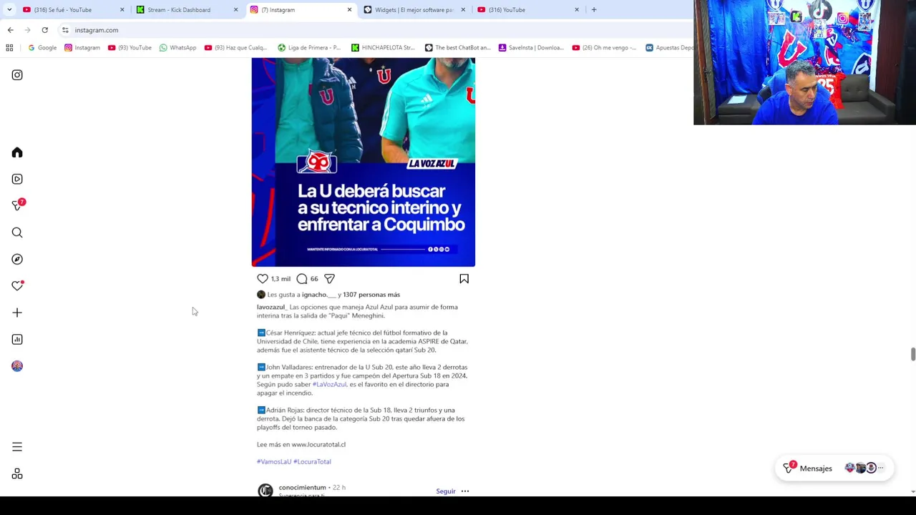Like the lavozazul_ post
Screen dimensions: 916x515
pyautogui.click(x=263, y=279)
